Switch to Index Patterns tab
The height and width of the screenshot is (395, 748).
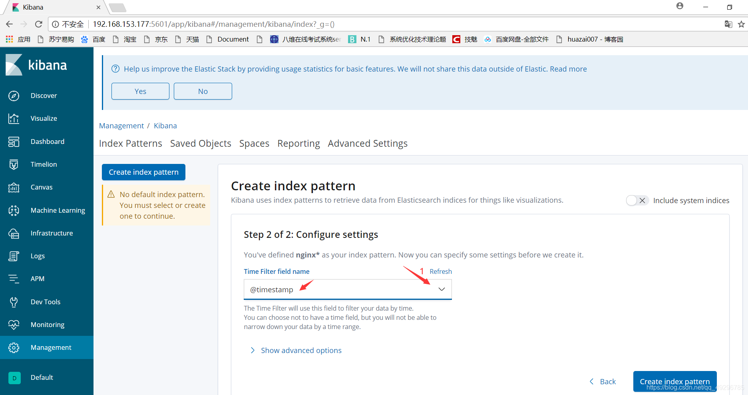click(131, 144)
